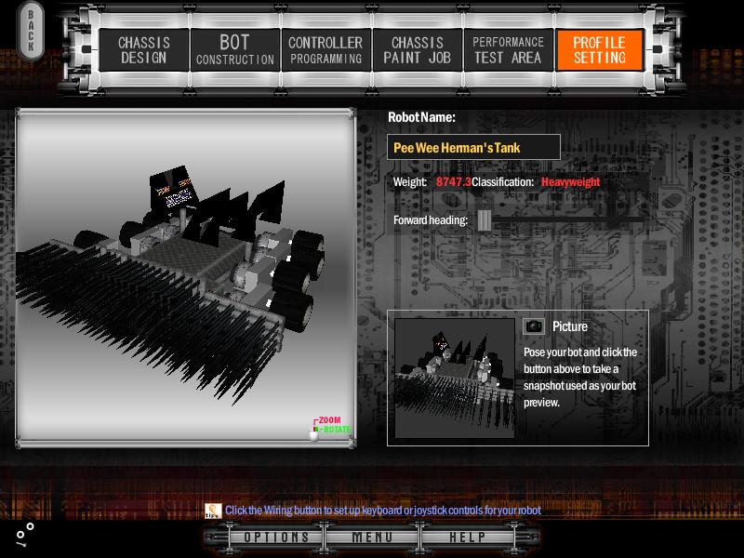Click the Heavyweight classification text
744x558 pixels.
pyautogui.click(x=570, y=181)
